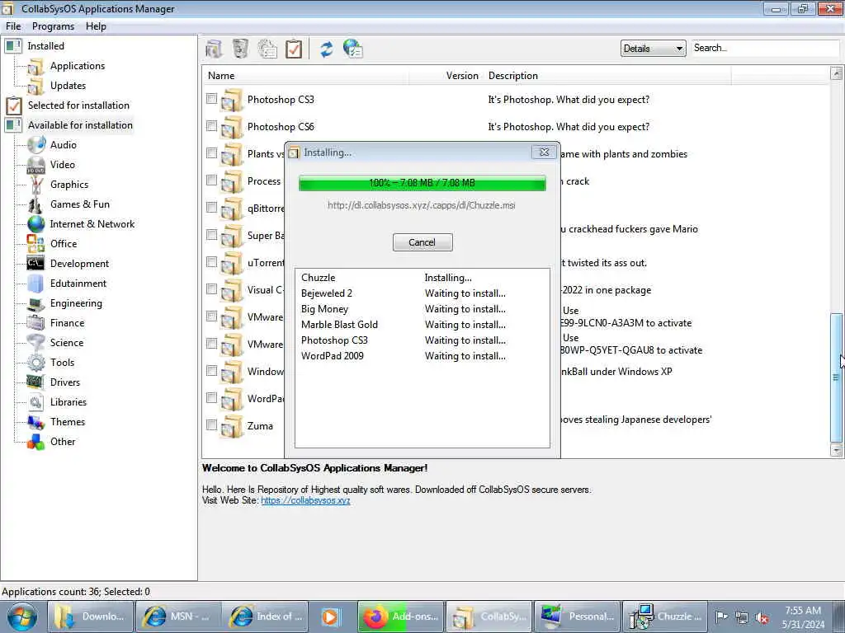Open the Science category
The height and width of the screenshot is (633, 845).
click(x=66, y=343)
